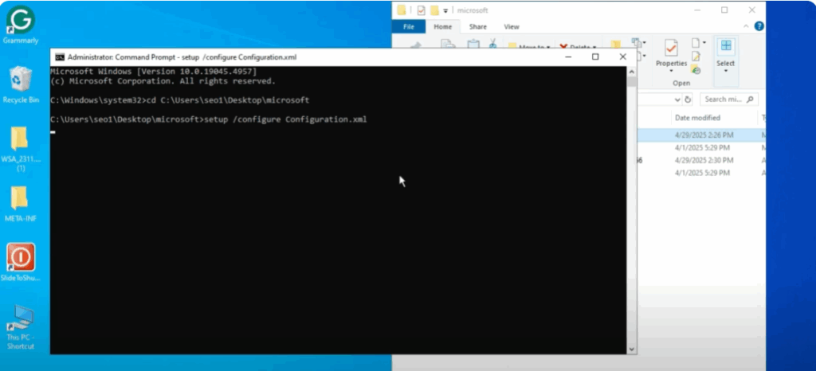Screen dimensions: 816x371
Task: Open the Explorer Help question mark icon
Action: click(x=759, y=26)
